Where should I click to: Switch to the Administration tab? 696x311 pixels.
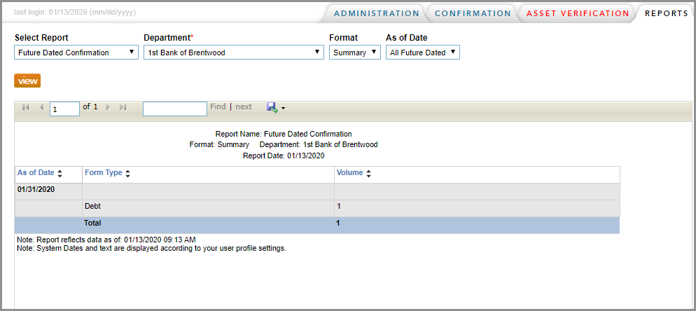click(376, 13)
